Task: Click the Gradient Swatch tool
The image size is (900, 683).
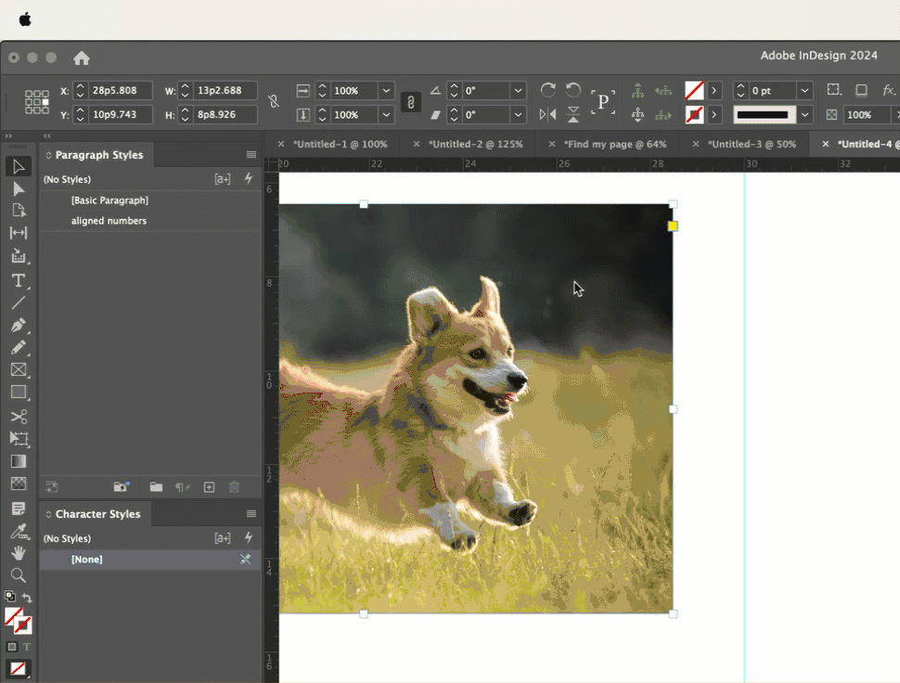Action: 19,461
